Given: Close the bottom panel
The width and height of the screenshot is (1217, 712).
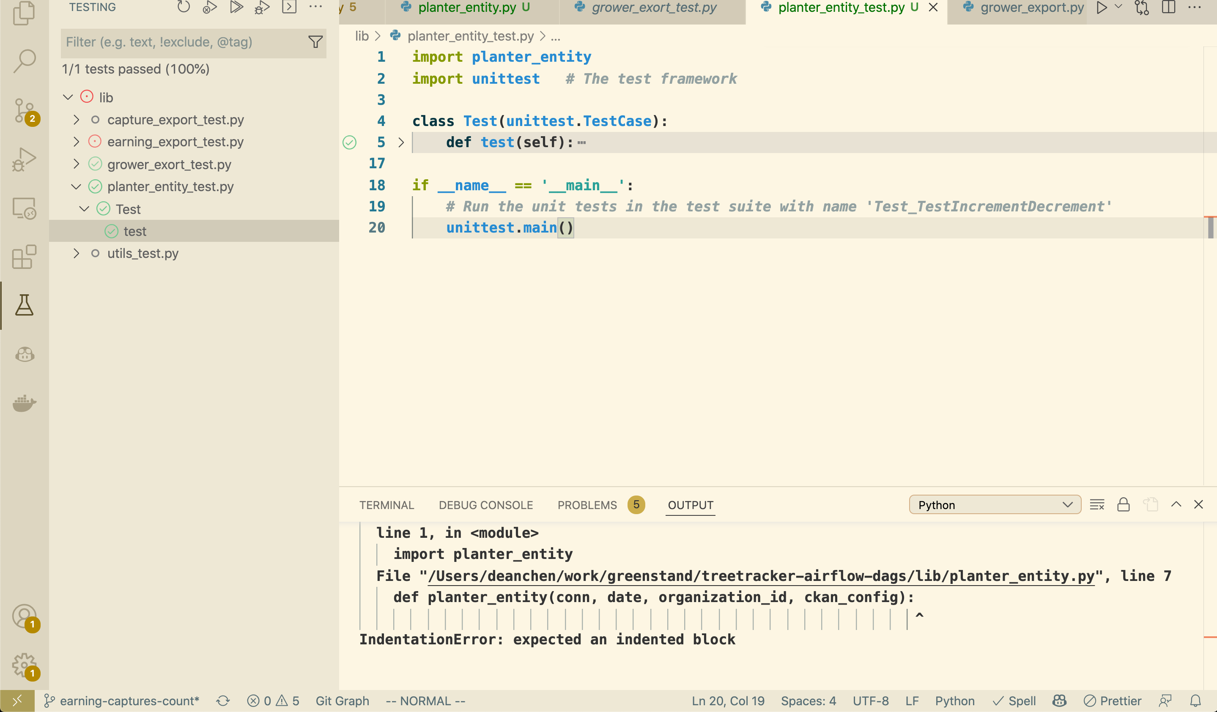Looking at the screenshot, I should pyautogui.click(x=1198, y=504).
